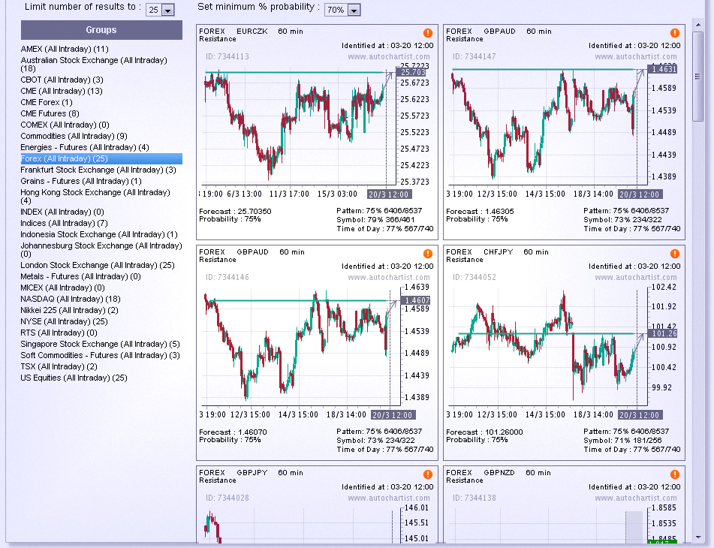The width and height of the screenshot is (714, 548).
Task: Click the Groups panel header
Action: click(101, 30)
